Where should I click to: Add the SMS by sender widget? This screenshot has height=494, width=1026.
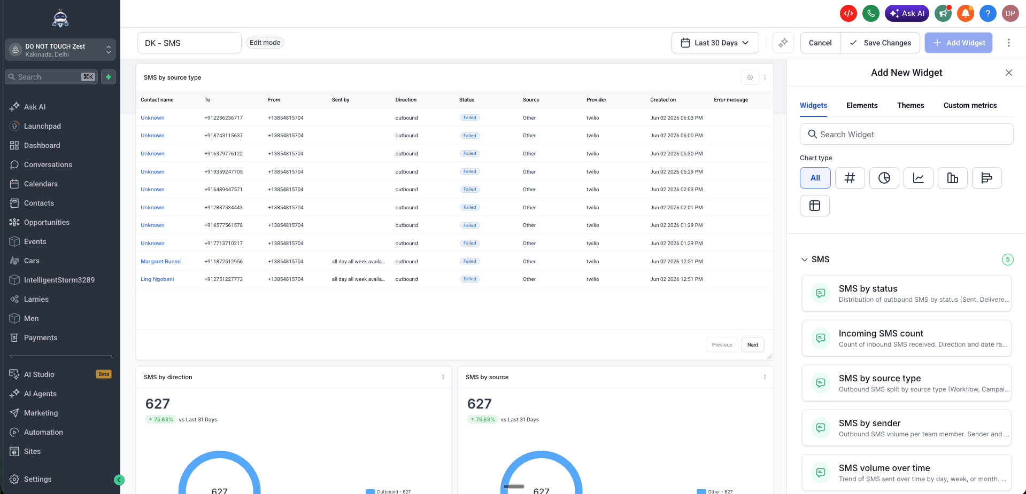pos(906,427)
